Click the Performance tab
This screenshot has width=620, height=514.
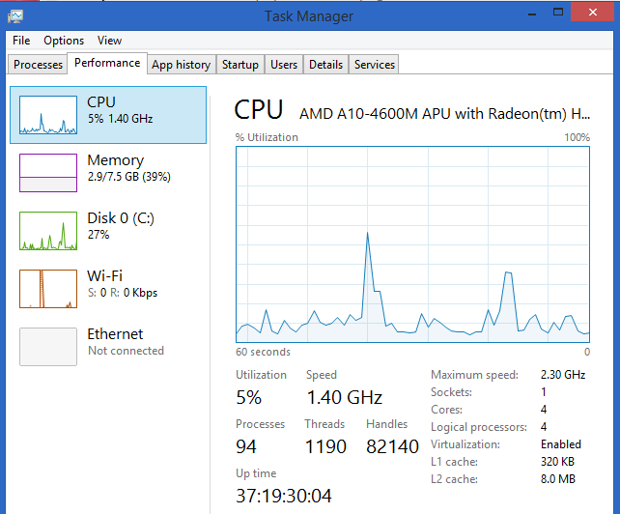point(107,63)
